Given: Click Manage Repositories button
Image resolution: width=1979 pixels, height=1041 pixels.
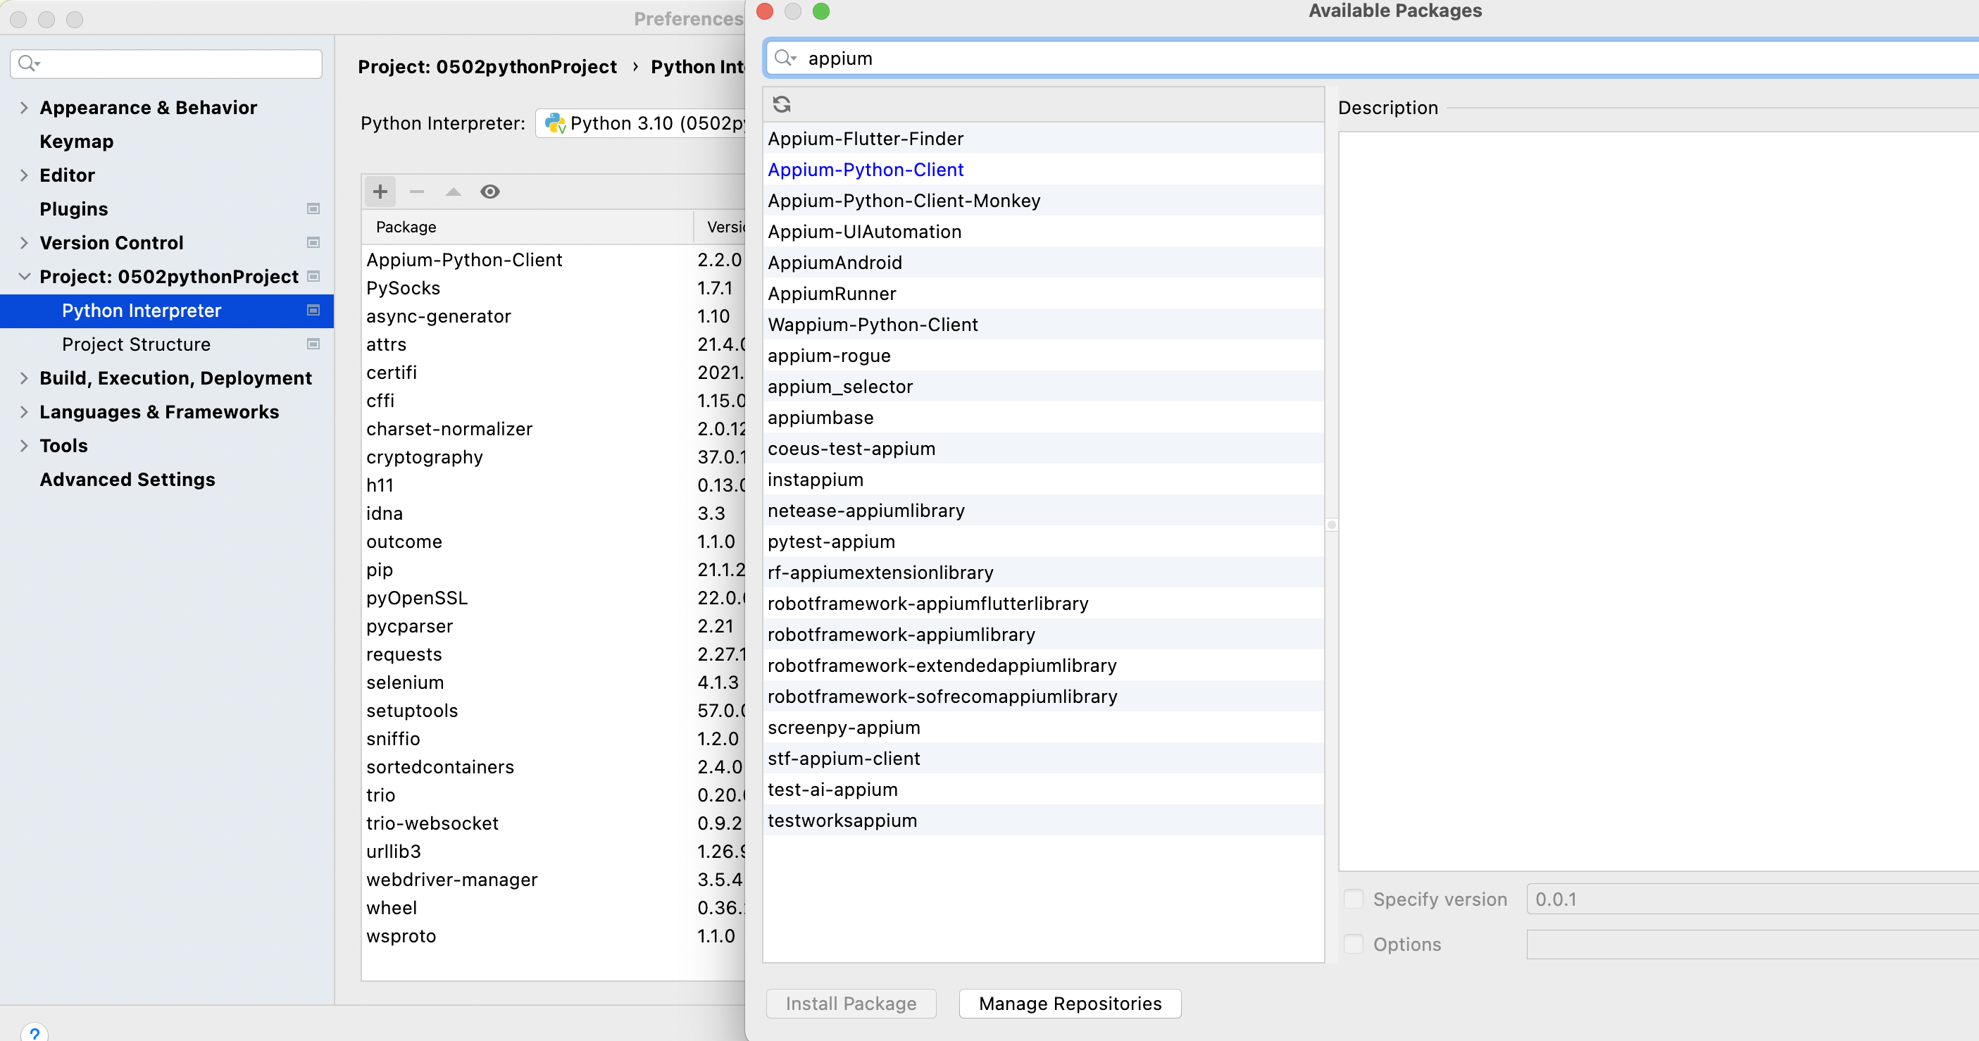Looking at the screenshot, I should pyautogui.click(x=1069, y=1004).
